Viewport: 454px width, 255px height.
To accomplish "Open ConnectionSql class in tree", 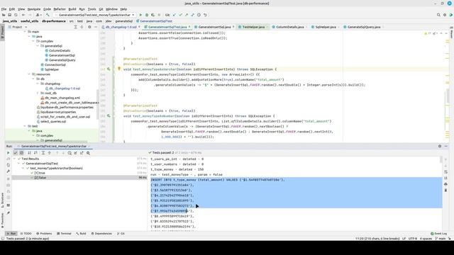I will (55, 64).
